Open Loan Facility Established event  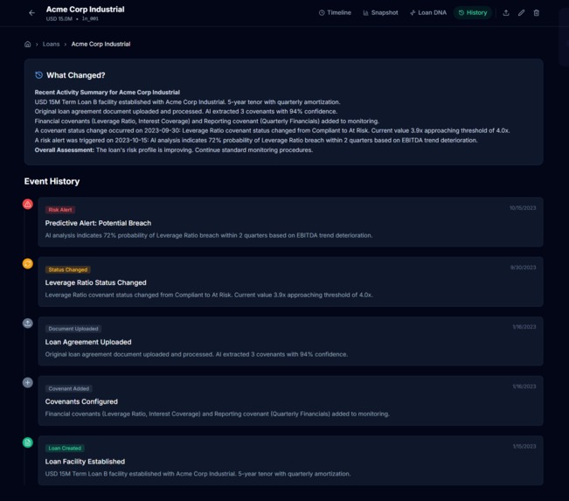[290, 460]
